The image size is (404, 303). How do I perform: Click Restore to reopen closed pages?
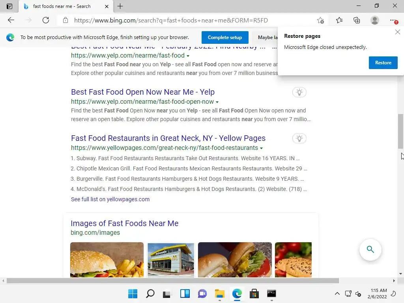383,63
